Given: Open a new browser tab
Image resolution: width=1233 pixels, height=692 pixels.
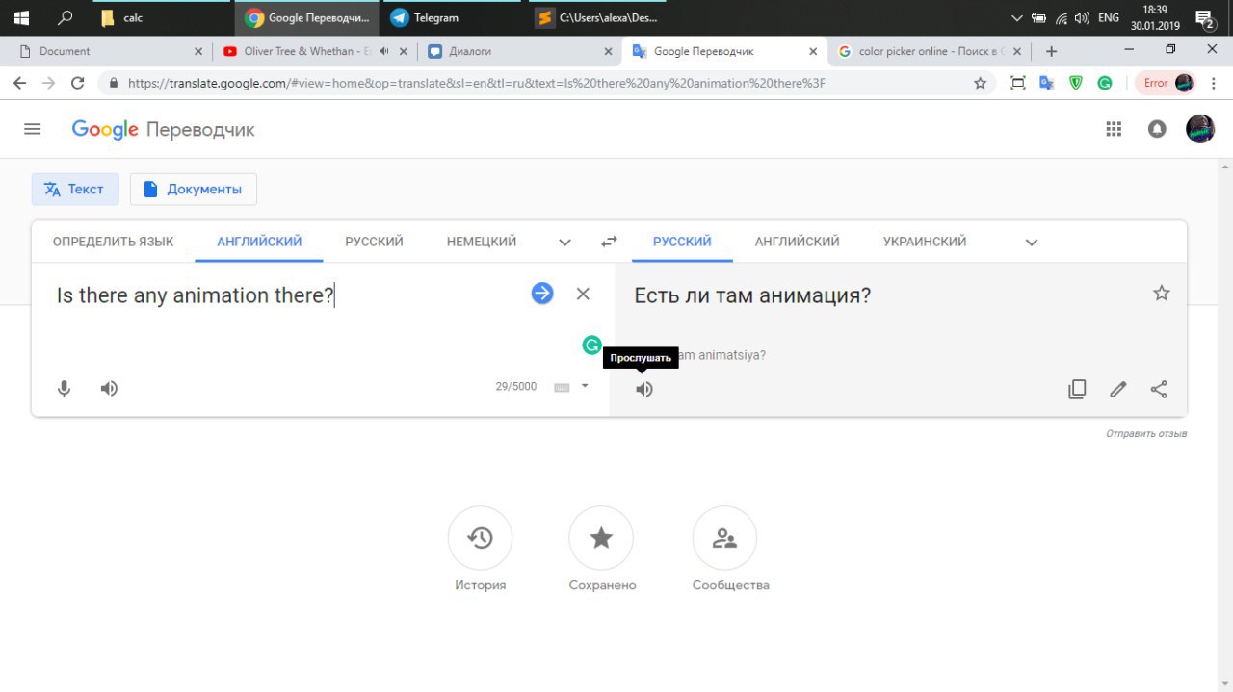Looking at the screenshot, I should point(1051,51).
